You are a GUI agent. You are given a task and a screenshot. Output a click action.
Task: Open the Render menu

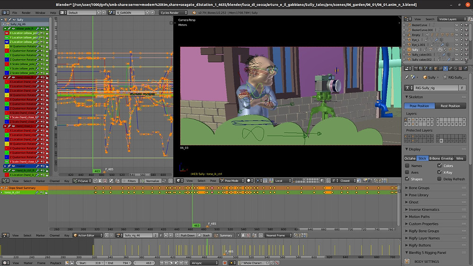coord(26,13)
